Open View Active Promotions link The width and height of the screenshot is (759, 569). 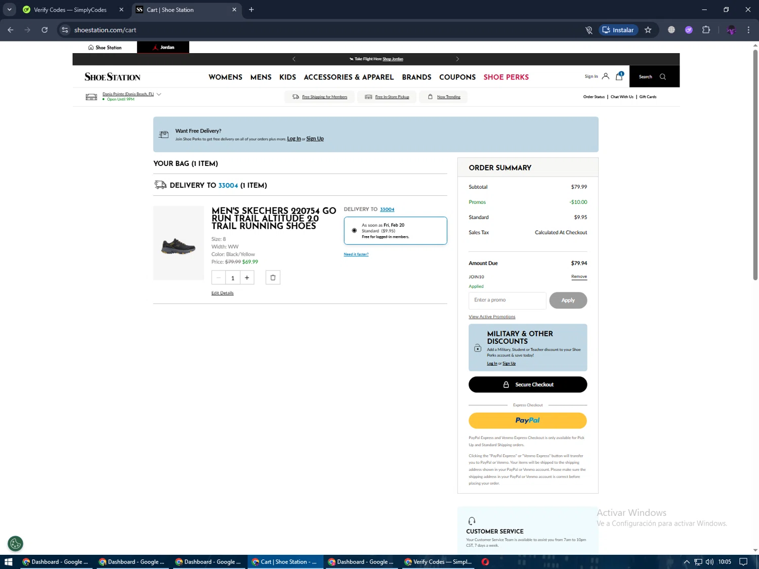pyautogui.click(x=492, y=317)
